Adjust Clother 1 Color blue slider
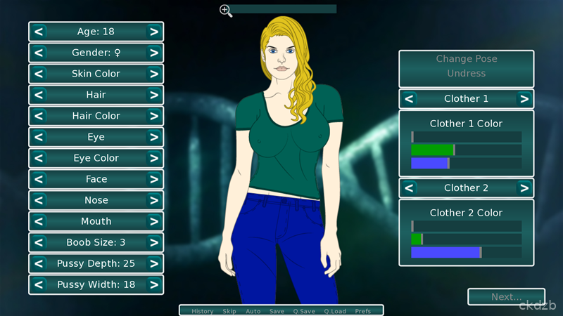This screenshot has height=316, width=563. click(x=467, y=164)
